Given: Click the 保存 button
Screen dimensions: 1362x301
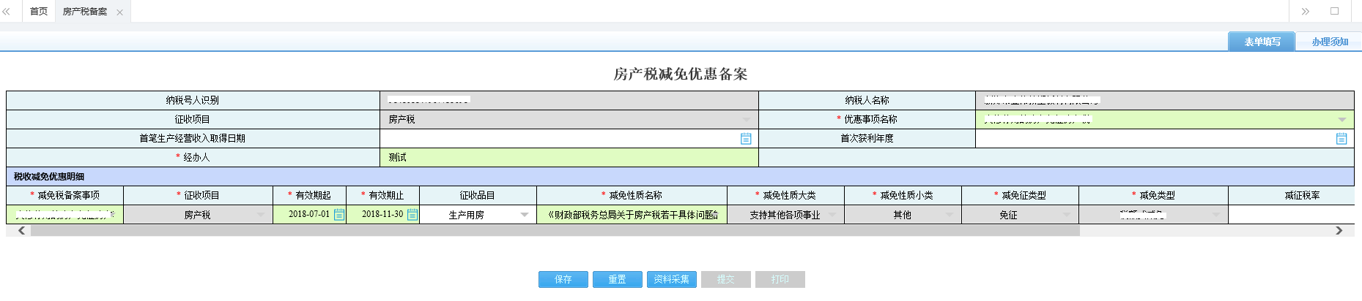Looking at the screenshot, I should [563, 279].
